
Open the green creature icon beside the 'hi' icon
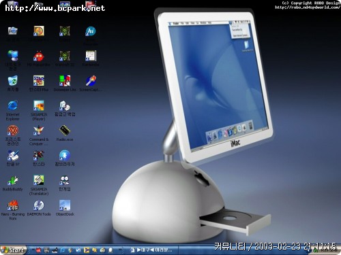coord(65,31)
